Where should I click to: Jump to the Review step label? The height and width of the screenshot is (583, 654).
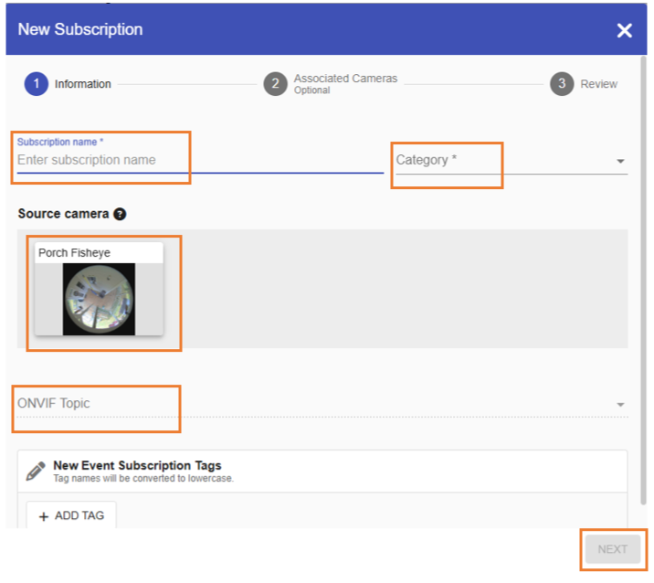(598, 84)
